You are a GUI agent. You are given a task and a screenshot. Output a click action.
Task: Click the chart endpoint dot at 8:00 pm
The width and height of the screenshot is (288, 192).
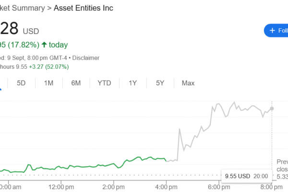point(272,108)
